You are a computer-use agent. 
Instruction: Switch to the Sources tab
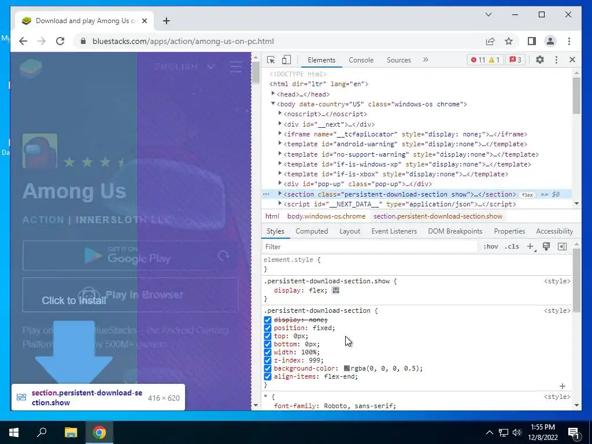pos(399,60)
